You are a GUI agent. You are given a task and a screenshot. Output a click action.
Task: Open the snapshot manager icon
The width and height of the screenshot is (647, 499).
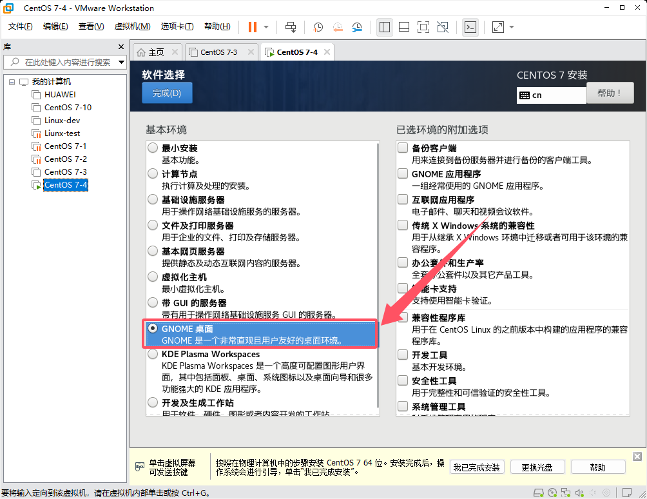tap(357, 27)
